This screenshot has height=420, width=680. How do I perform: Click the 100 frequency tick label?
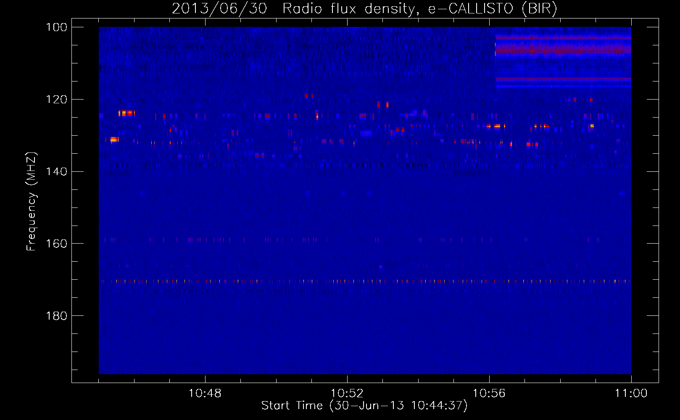pos(56,27)
